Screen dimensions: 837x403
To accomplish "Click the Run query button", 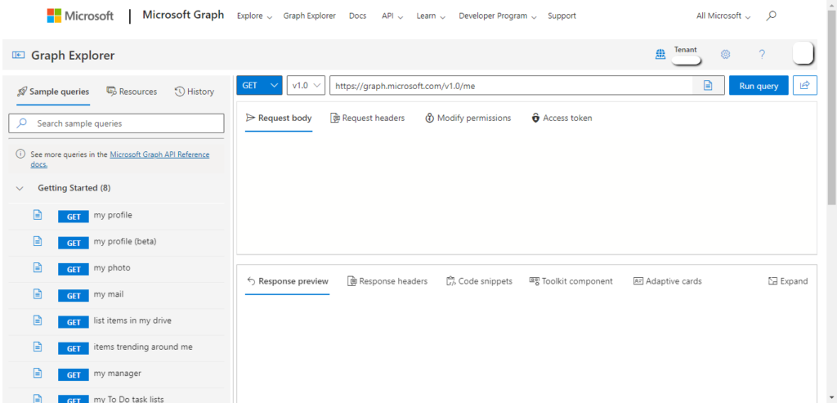I will click(x=759, y=85).
